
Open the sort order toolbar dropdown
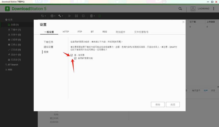[43, 16]
